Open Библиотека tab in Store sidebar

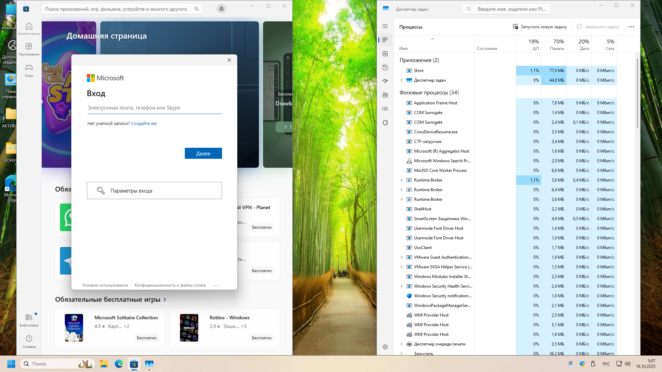point(29,320)
